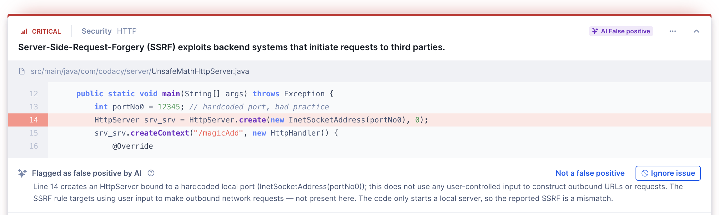Click the CRITICAL severity label
Screen dimensions: 719x215
click(x=46, y=31)
